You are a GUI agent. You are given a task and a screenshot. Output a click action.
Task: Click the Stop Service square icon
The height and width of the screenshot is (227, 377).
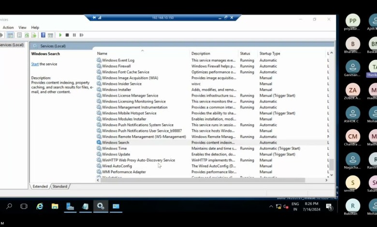pyautogui.click(x=67, y=35)
